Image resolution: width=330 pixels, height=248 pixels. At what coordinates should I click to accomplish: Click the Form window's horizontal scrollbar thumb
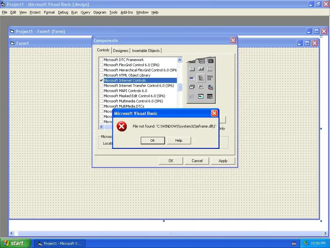pyautogui.click(x=170, y=233)
